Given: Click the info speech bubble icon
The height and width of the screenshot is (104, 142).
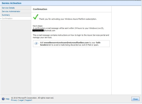Looking at the screenshot, I should click(36, 43).
